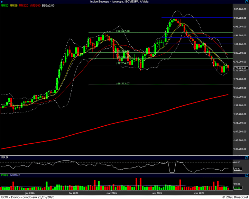Screen dimensions: 249x199
Task: Open the chart menu arrow icon in the title bar
Action: [x=2, y=2]
